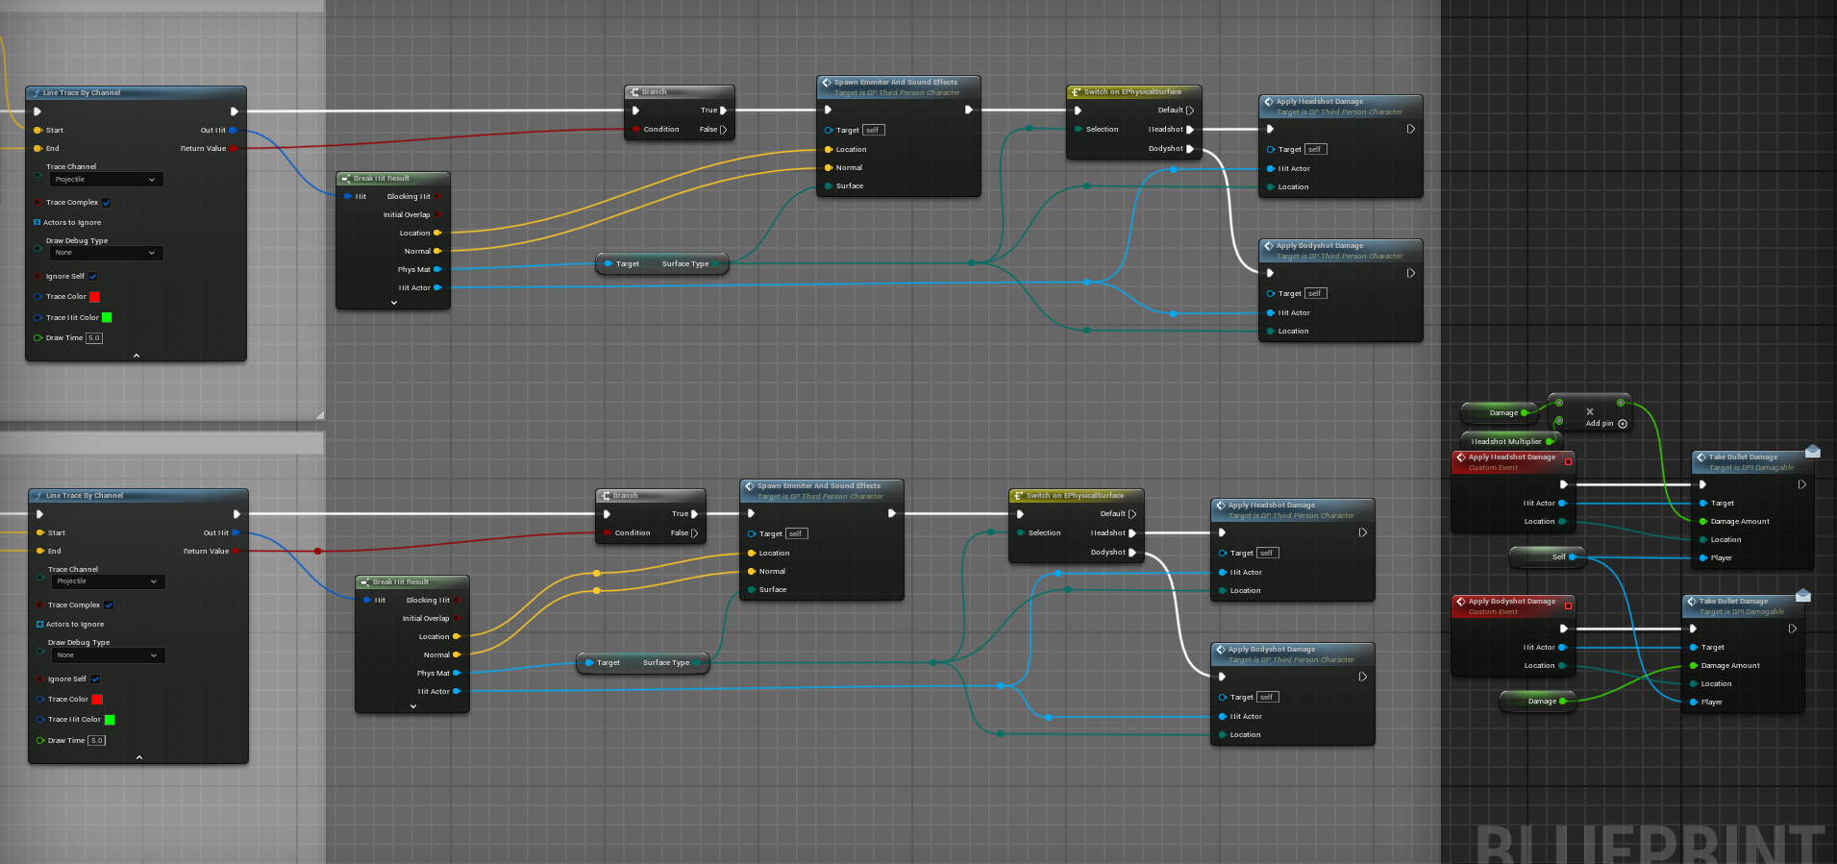Viewport: 1837px width, 864px height.
Task: Click the Out Hit pin on the lower Line Trace node
Action: [x=236, y=532]
